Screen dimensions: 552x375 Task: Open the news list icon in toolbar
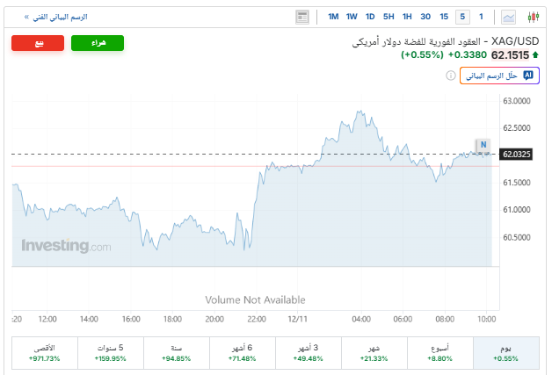(x=302, y=17)
